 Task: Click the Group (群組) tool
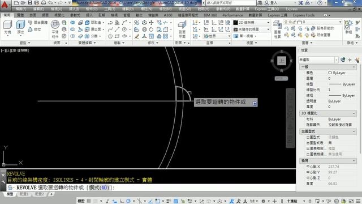pos(348,27)
